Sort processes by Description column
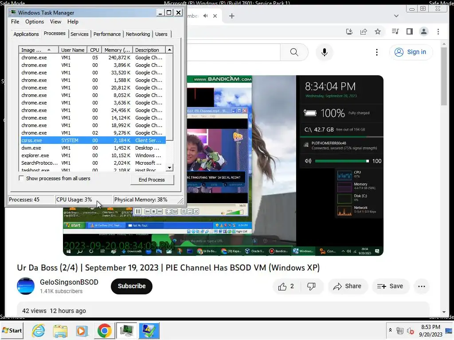The width and height of the screenshot is (454, 340). [x=149, y=50]
